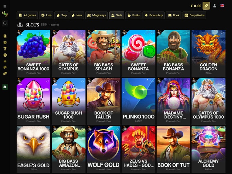
Task: Click the clover icon in left sidebar
Action: coord(5,55)
